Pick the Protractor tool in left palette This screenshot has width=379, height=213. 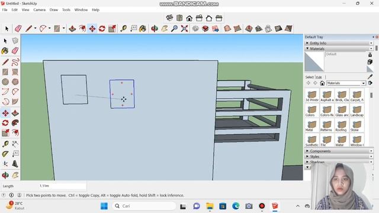(5, 154)
